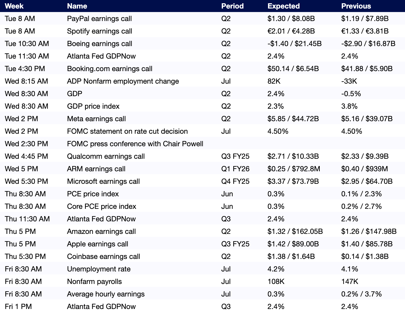The image size is (405, 312).
Task: Click average hourly earnings previous 0.2% / 3.7%
Action: 361,294
